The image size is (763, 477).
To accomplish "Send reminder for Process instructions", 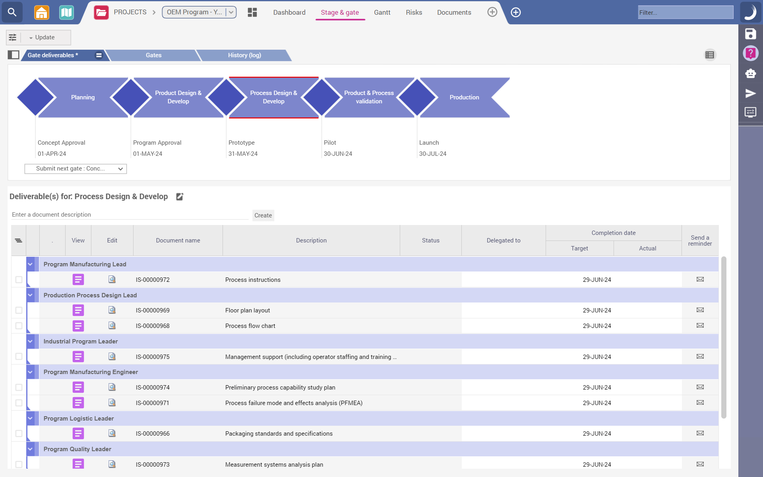I will (x=700, y=279).
